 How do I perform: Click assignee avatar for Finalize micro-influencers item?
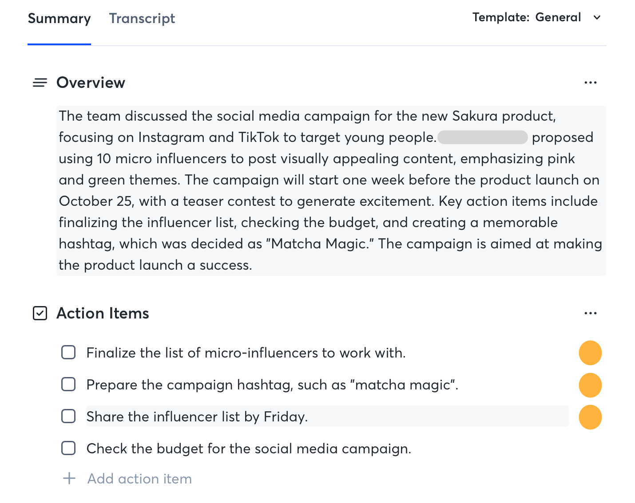[x=590, y=353]
